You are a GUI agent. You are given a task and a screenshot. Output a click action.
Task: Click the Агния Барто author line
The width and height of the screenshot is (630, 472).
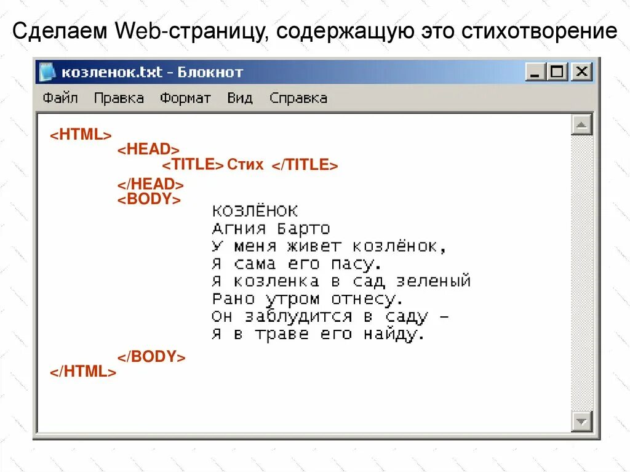tap(271, 228)
